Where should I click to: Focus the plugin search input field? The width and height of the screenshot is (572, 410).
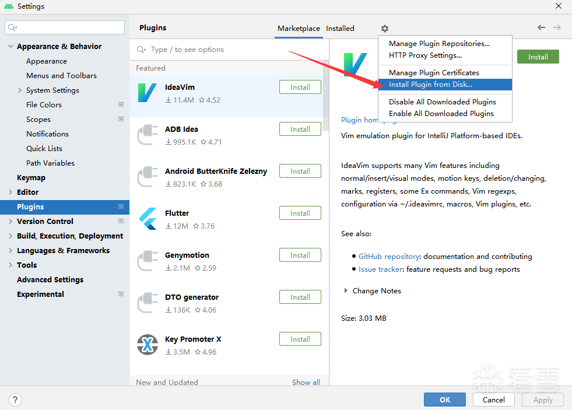[x=230, y=50]
